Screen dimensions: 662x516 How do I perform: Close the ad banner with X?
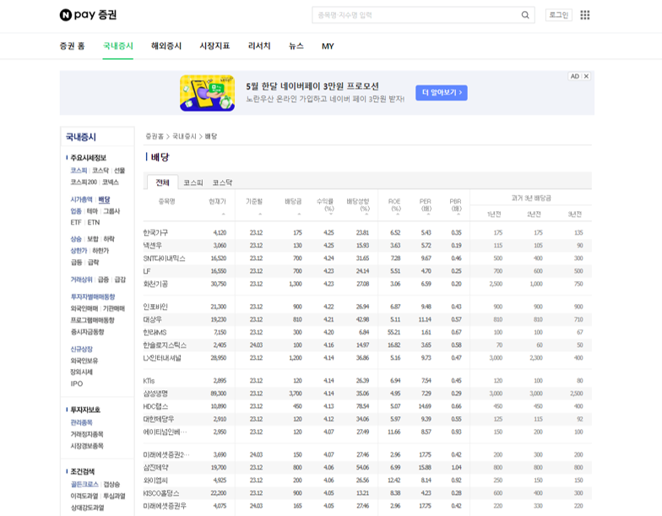coord(586,76)
